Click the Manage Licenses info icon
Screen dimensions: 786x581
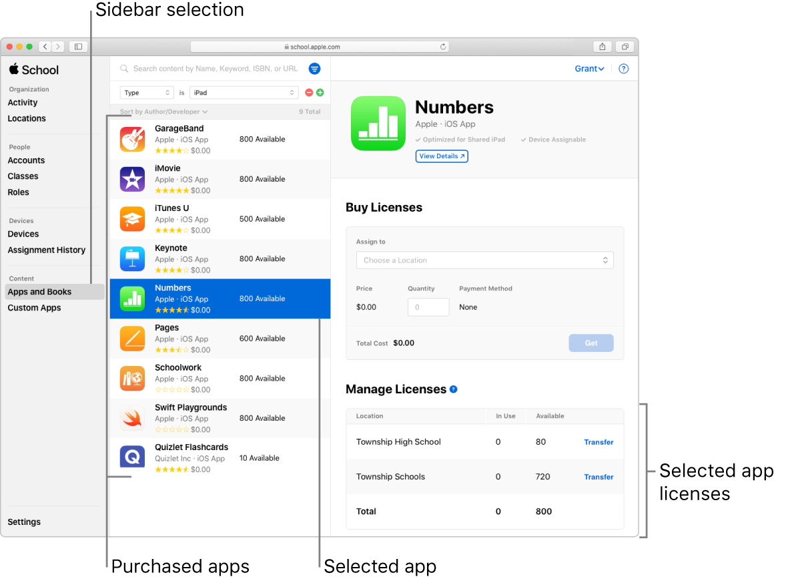pos(454,389)
